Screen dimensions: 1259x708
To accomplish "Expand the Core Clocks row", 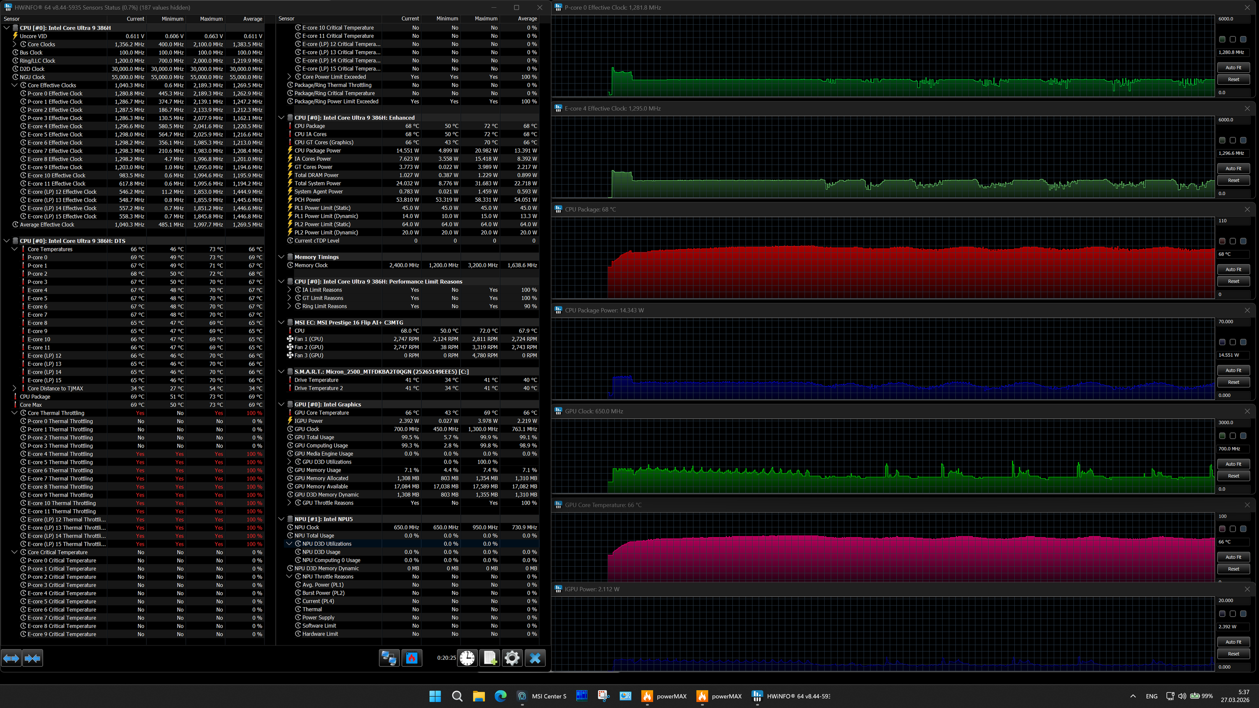I will click(x=15, y=44).
